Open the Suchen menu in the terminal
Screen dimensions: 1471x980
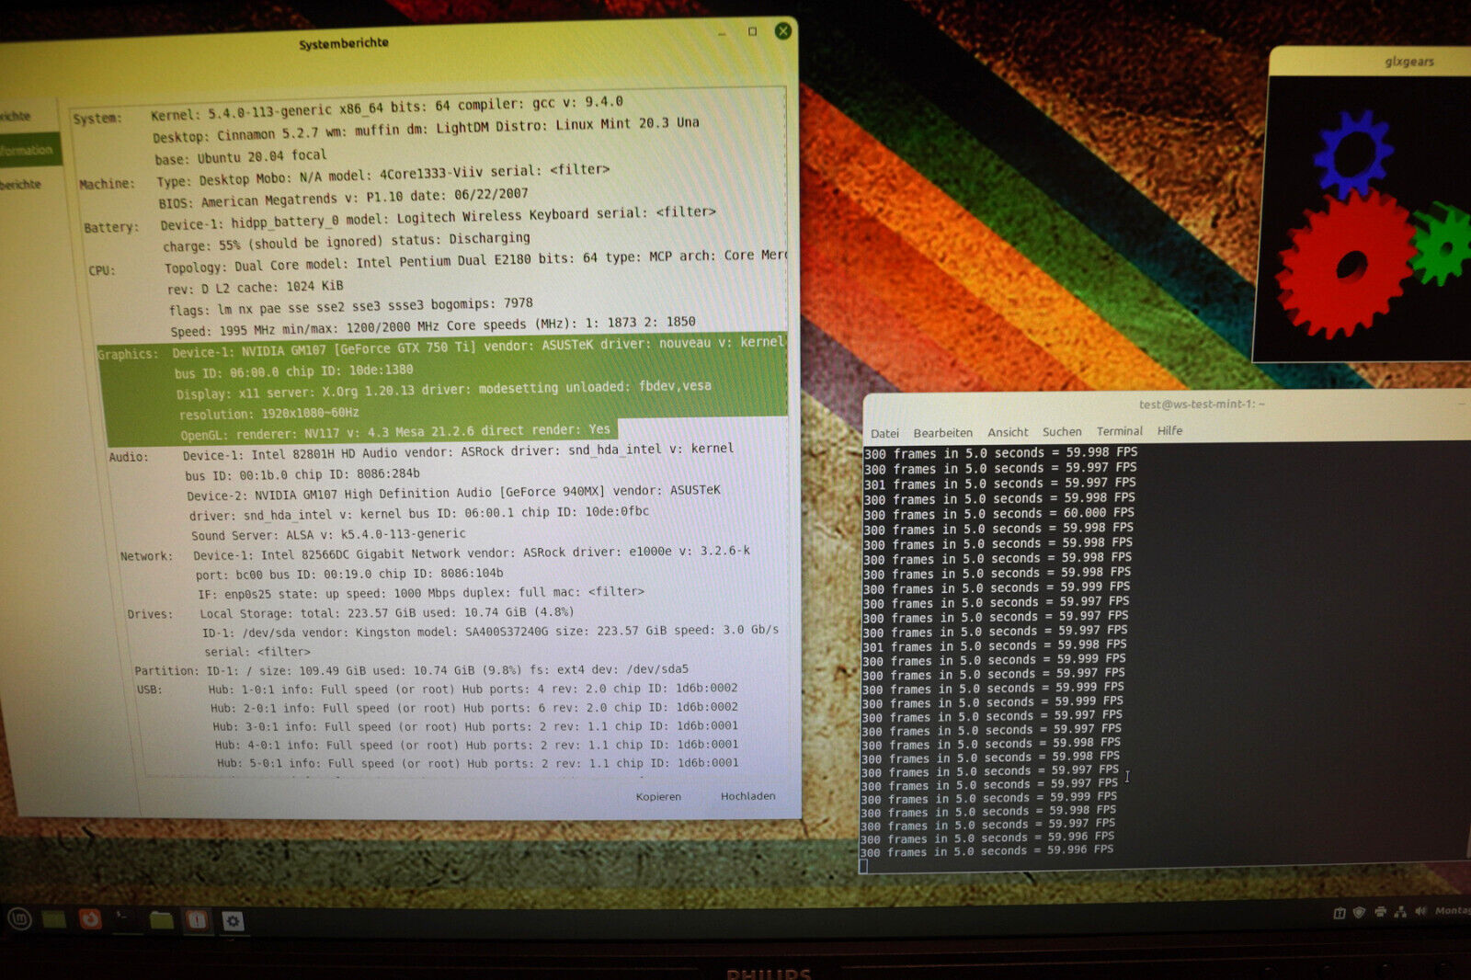[1062, 431]
